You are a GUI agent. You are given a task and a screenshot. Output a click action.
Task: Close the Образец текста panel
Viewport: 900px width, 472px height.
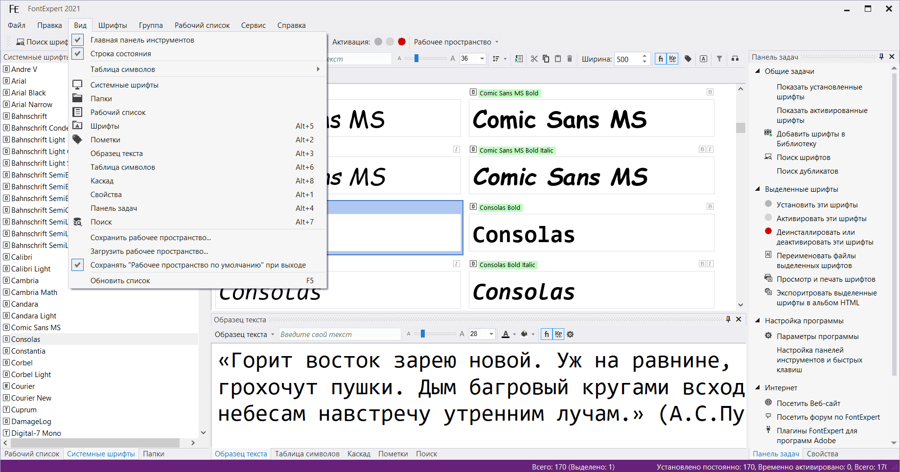point(739,319)
